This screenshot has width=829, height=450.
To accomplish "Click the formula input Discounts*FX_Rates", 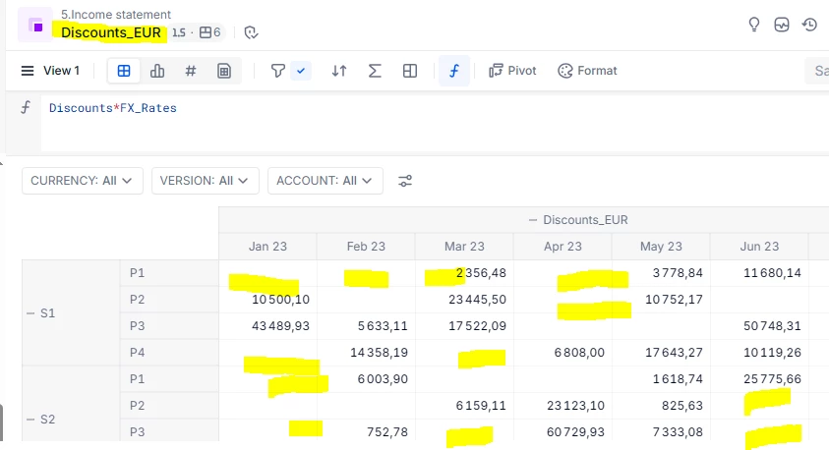I will click(113, 108).
